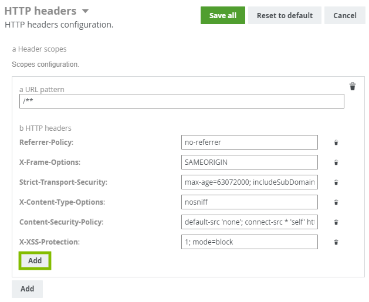Edit the Content-Security-Policy value field
Viewport: 369px width, 302px height.
pyautogui.click(x=249, y=222)
